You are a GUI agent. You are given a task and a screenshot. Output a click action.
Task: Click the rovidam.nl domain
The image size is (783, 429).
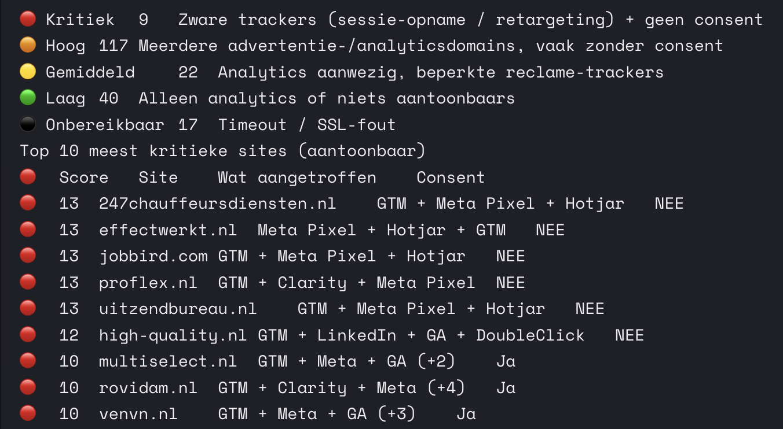pyautogui.click(x=148, y=388)
